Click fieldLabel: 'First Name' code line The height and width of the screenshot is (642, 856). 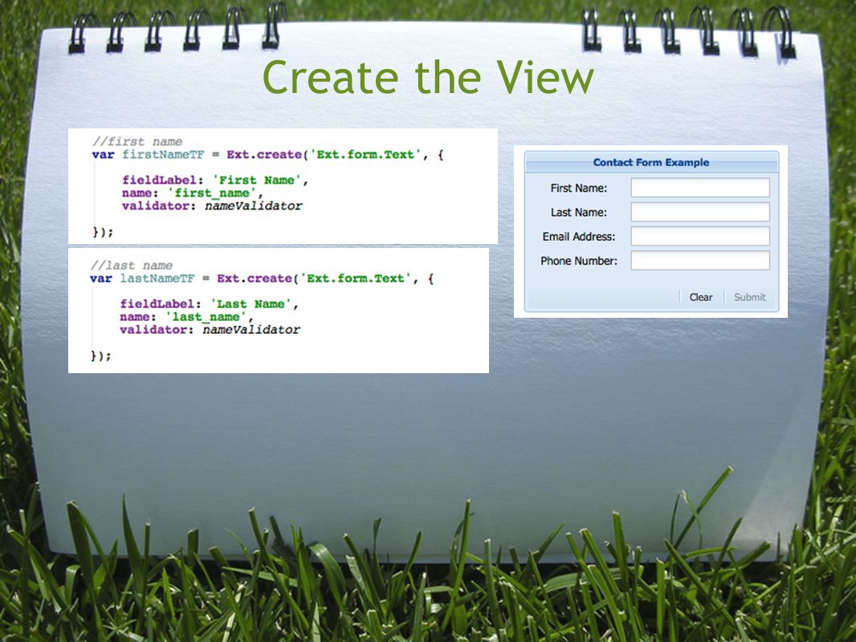click(x=215, y=181)
